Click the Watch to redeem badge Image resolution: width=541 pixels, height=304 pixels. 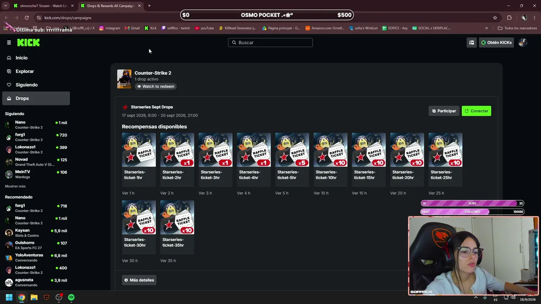pos(156,87)
